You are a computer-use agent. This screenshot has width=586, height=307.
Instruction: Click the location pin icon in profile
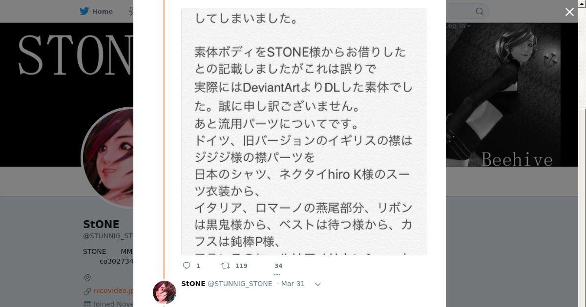(x=87, y=278)
